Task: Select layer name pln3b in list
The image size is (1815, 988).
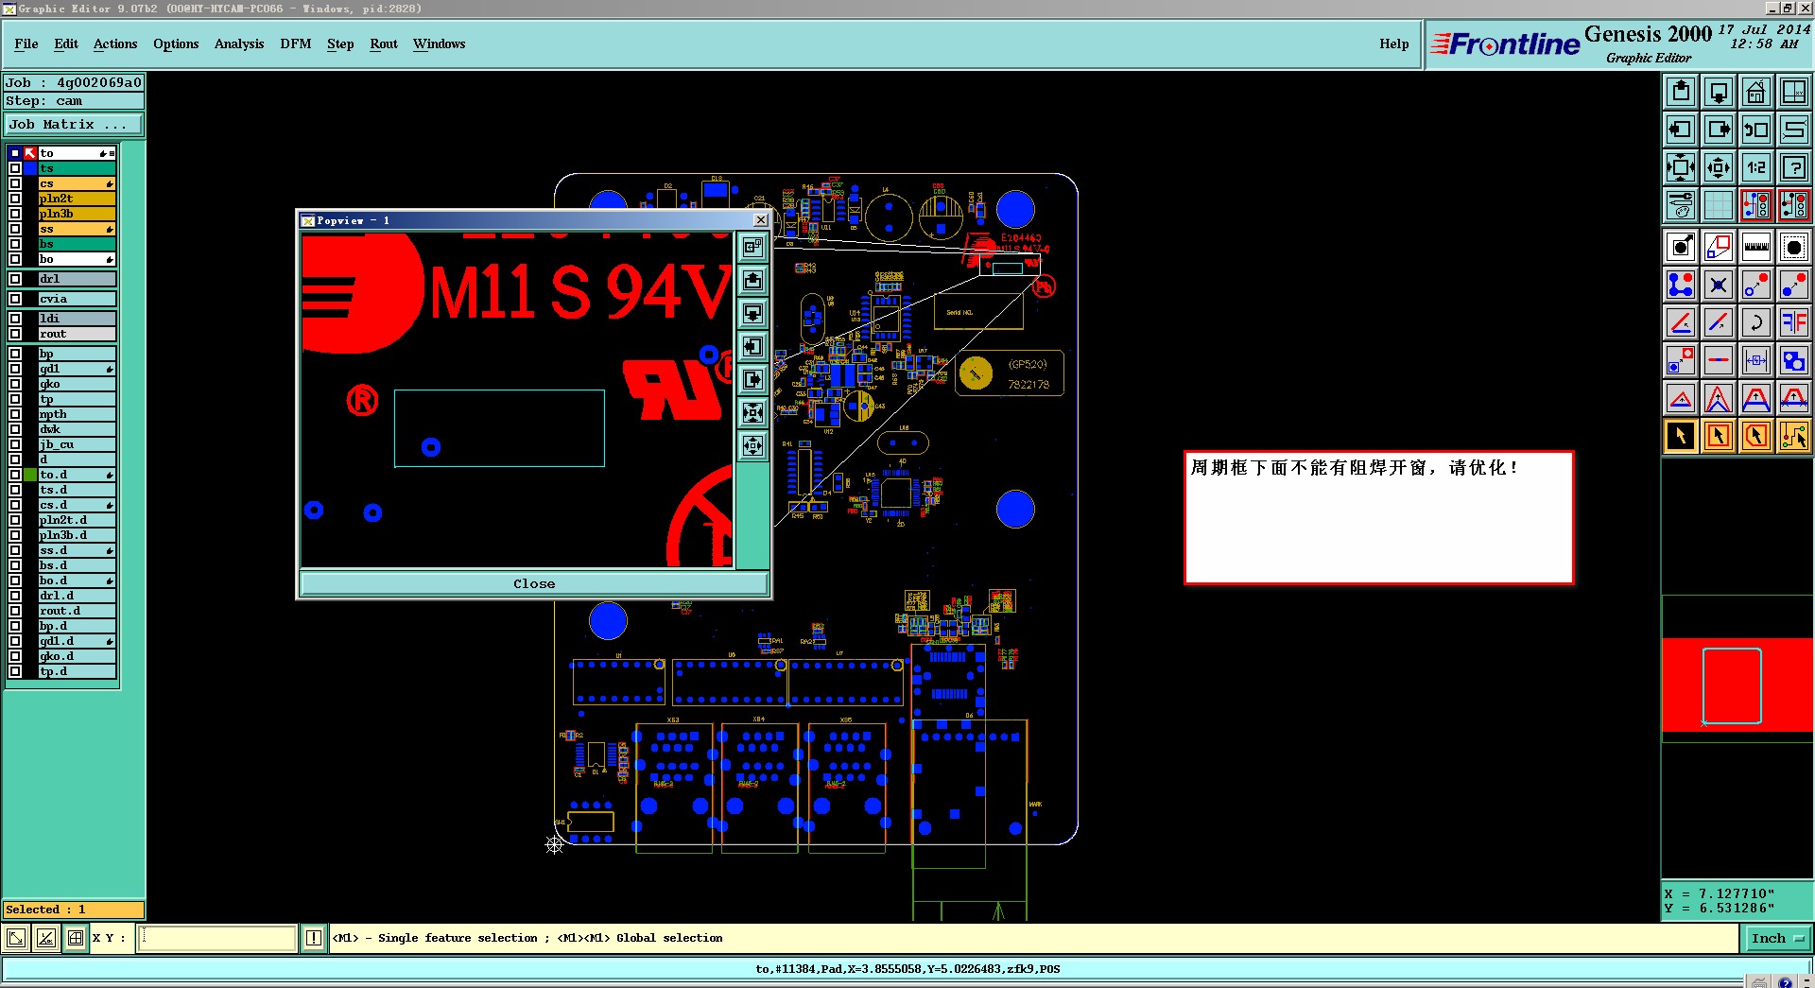Action: click(77, 214)
